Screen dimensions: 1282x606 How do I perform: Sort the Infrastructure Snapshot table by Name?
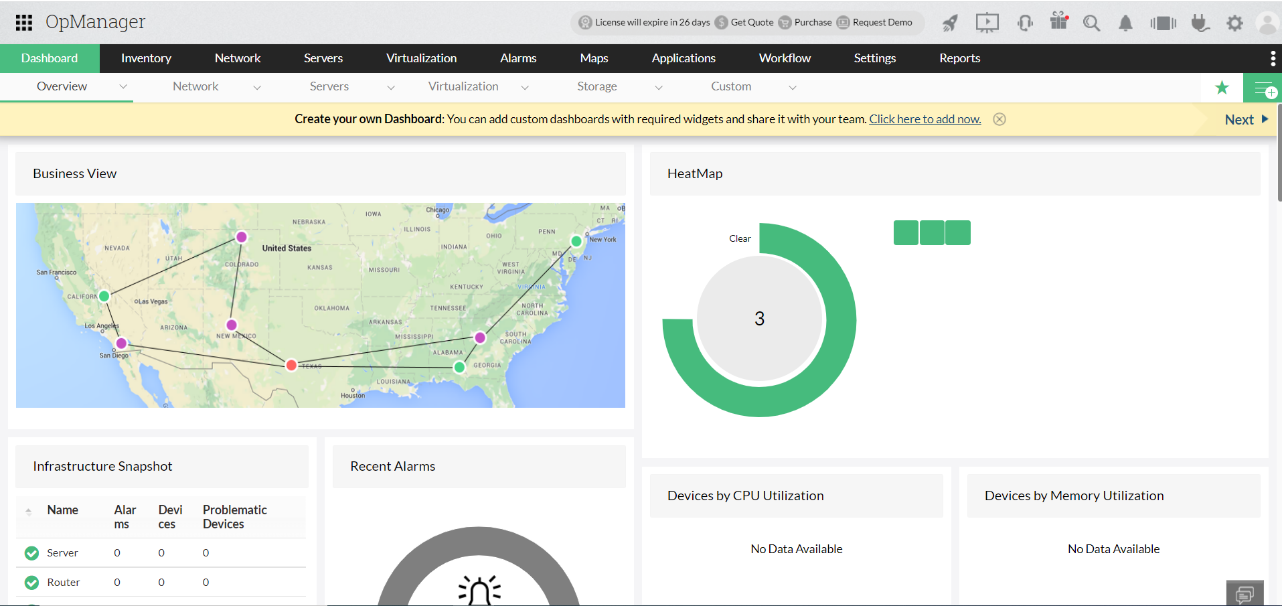pyautogui.click(x=62, y=510)
